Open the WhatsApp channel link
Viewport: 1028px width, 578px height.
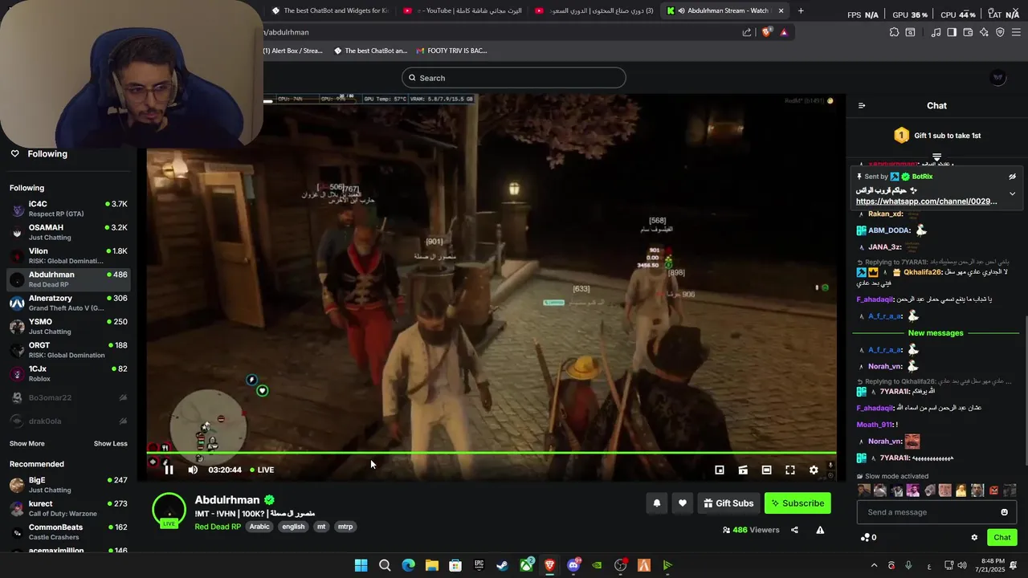point(926,201)
